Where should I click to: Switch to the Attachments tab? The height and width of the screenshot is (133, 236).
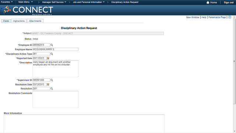[x=35, y=21]
